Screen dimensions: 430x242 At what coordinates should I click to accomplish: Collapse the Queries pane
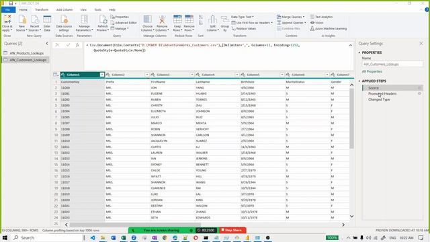pyautogui.click(x=47, y=43)
